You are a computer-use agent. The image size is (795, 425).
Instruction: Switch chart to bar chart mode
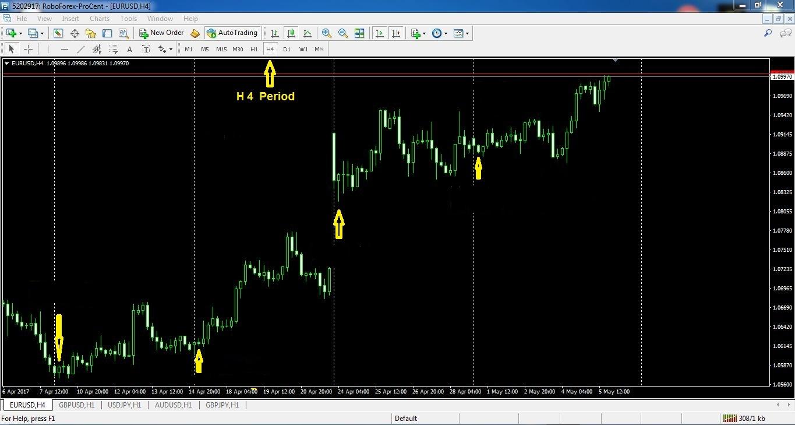(275, 33)
